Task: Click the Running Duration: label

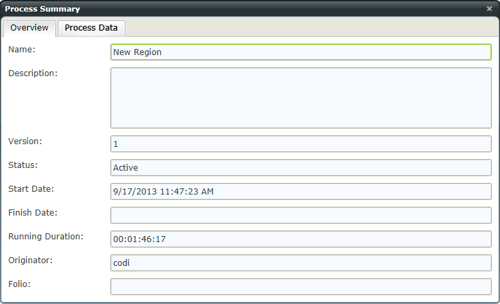Action: 46,237
